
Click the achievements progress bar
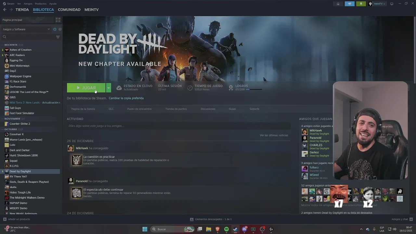(254, 89)
